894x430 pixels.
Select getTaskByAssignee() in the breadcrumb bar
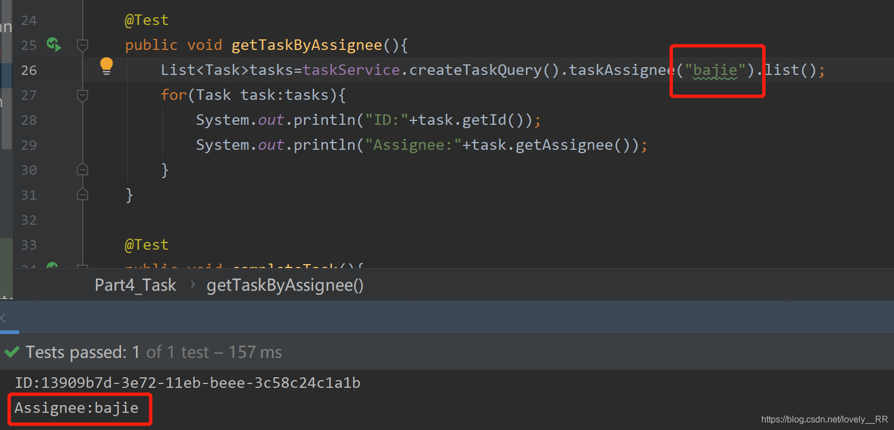tap(285, 285)
